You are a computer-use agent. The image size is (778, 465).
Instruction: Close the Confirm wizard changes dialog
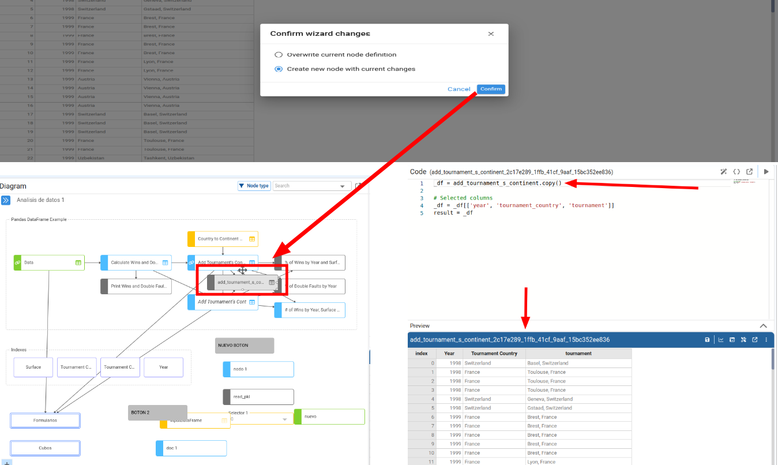point(491,34)
